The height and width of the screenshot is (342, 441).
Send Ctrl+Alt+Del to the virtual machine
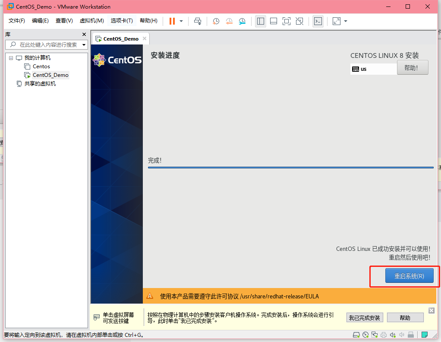[x=198, y=21]
